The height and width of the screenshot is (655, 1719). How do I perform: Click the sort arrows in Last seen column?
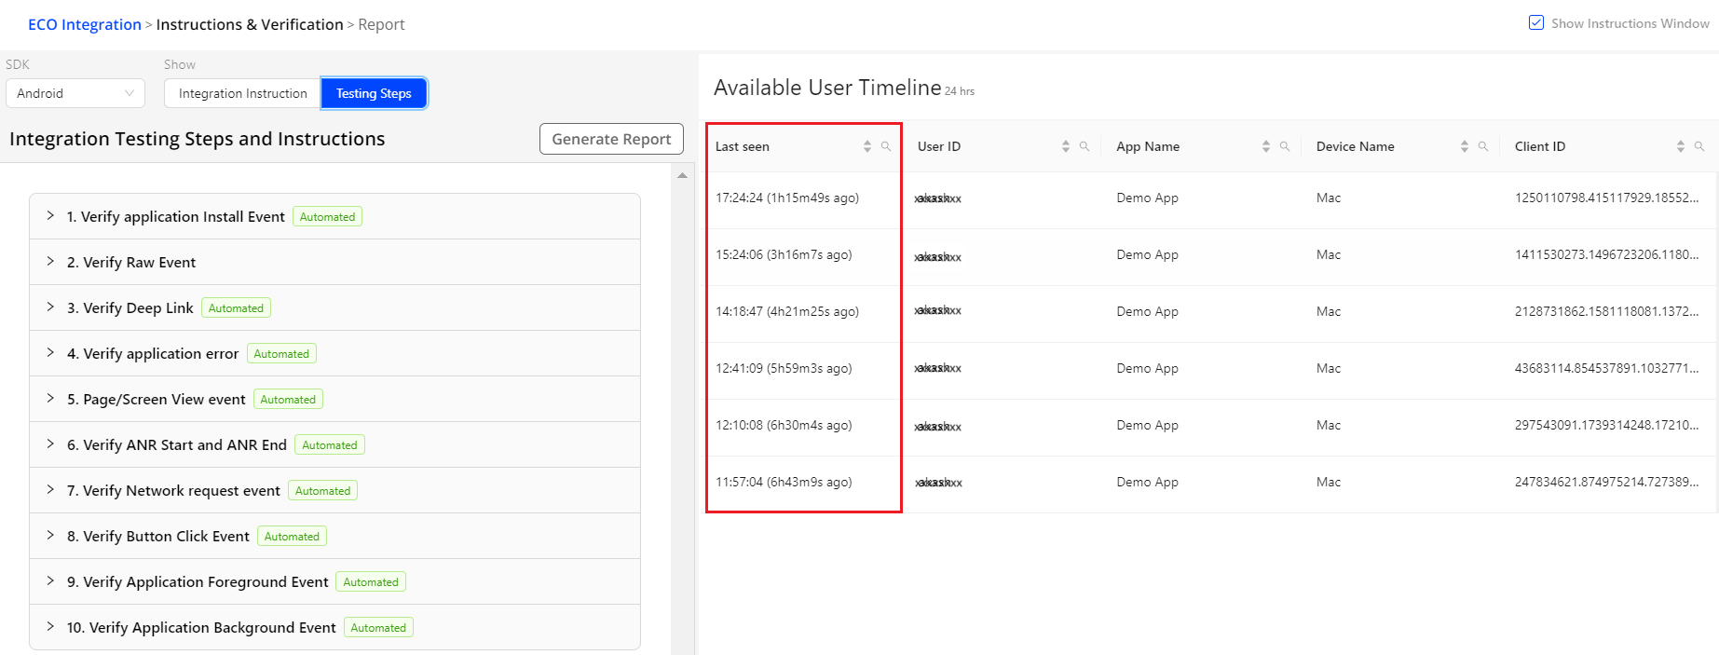867,146
